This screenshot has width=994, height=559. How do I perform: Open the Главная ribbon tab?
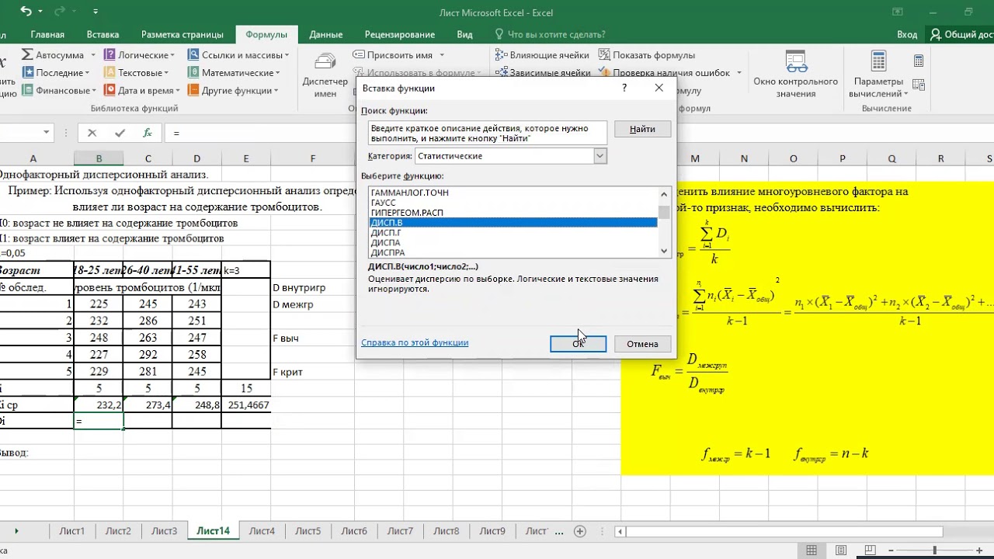pos(47,34)
